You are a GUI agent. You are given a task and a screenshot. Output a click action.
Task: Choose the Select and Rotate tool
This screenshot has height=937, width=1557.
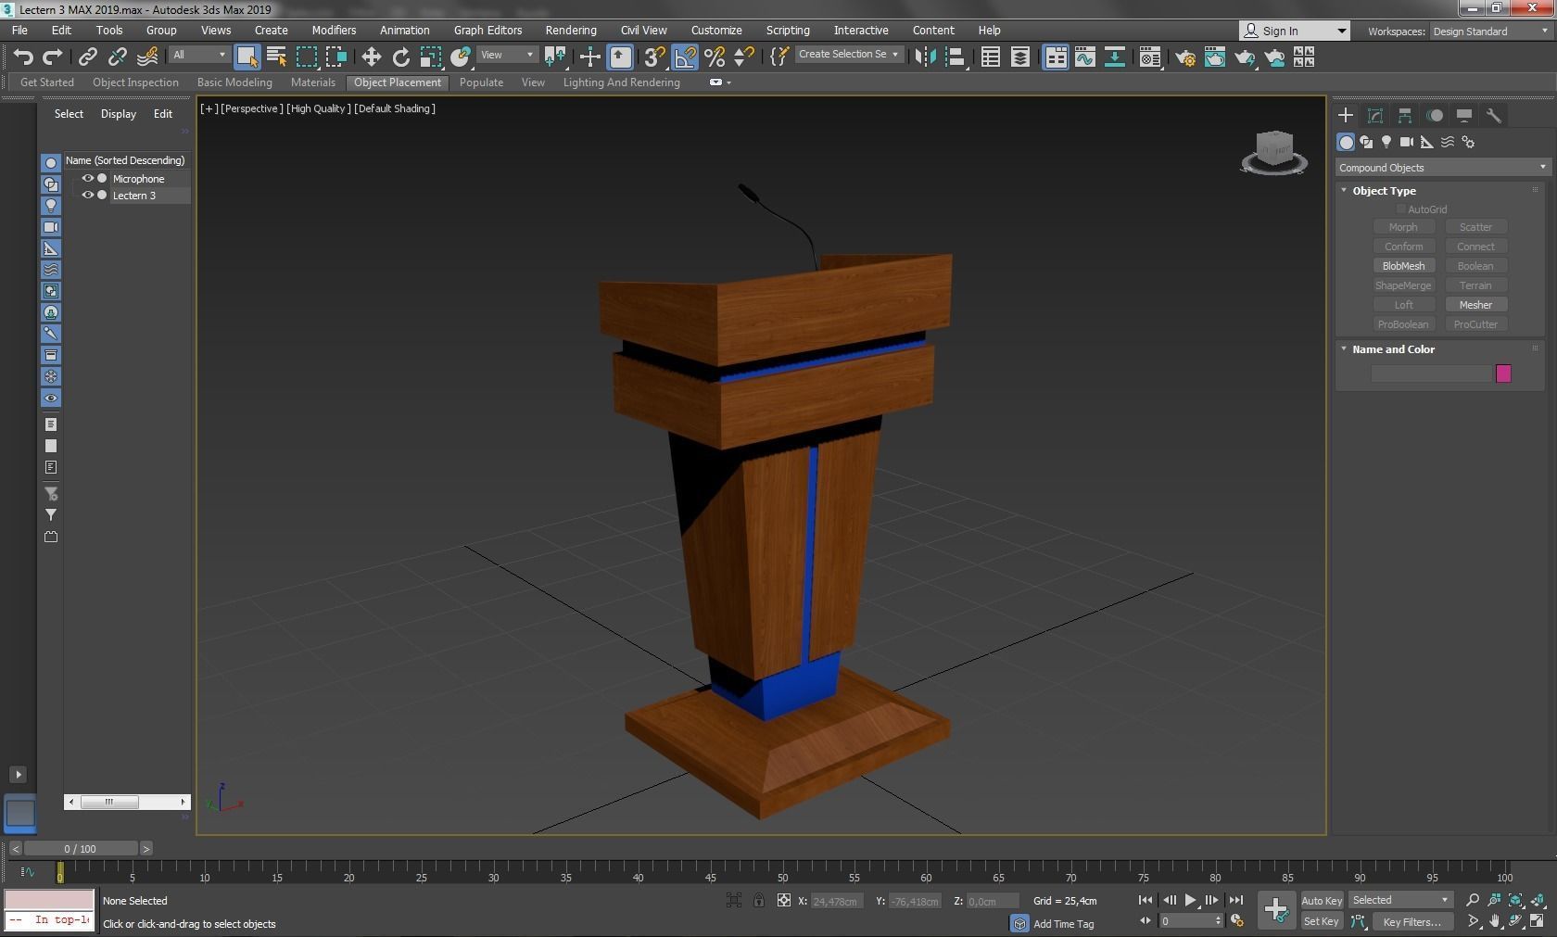pos(400,57)
